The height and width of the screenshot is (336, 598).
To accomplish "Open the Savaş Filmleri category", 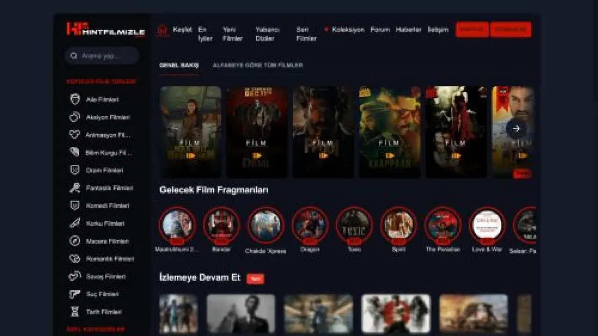I will [106, 276].
